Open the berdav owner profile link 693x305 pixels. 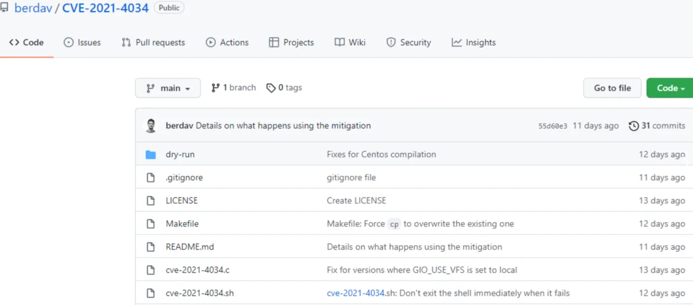(x=33, y=8)
